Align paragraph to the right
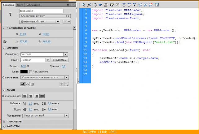This screenshot has height=134, width=199. point(36,96)
